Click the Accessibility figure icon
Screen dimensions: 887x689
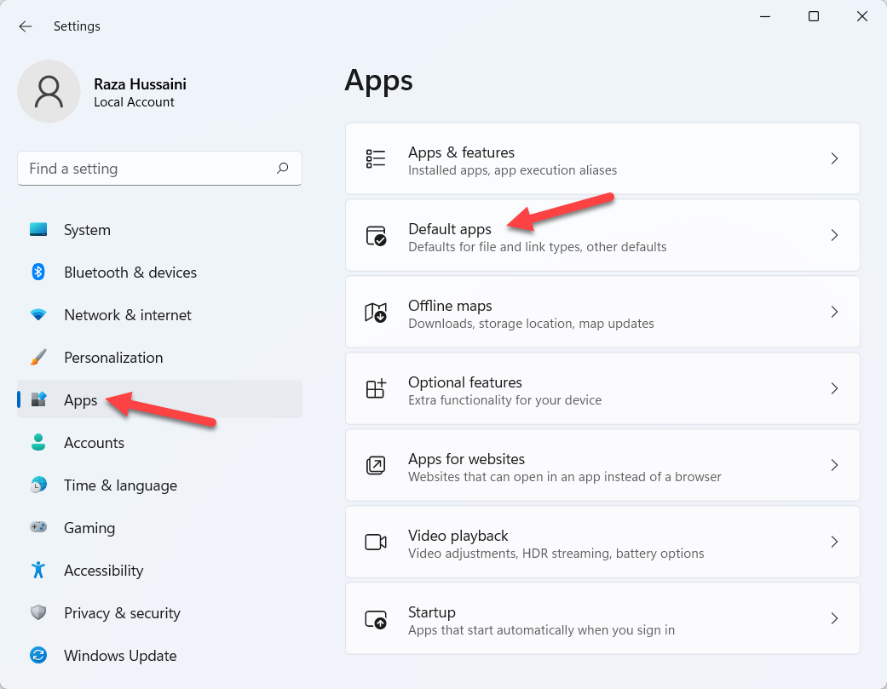38,571
